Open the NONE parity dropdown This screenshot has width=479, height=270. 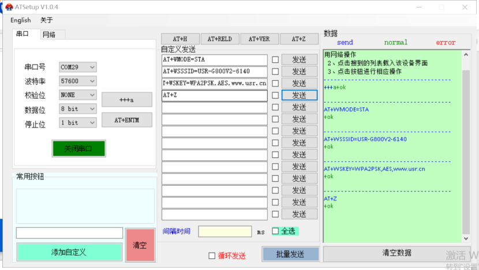(78, 95)
